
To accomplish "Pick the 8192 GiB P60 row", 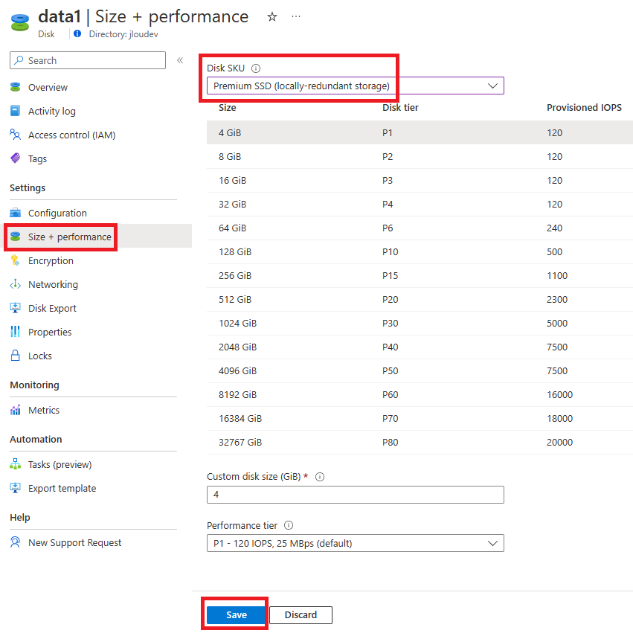I will pyautogui.click(x=420, y=394).
